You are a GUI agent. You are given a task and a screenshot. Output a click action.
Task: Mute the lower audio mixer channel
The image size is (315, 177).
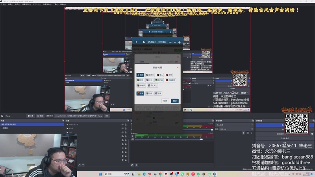[x=133, y=139]
